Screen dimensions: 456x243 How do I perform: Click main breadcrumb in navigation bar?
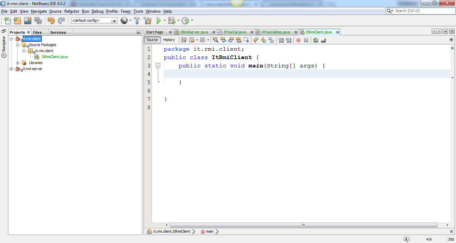(210, 231)
